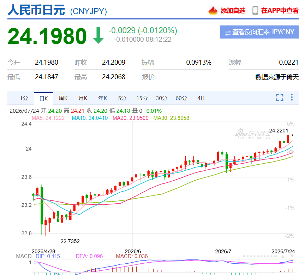Click the 2026/6 date axis label
The height and width of the screenshot is (275, 299).
133,251
